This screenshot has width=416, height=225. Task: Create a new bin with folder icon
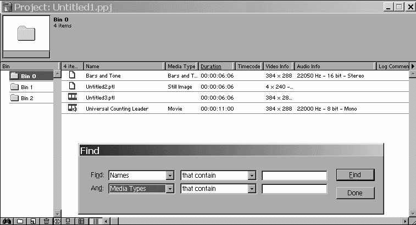(x=20, y=221)
